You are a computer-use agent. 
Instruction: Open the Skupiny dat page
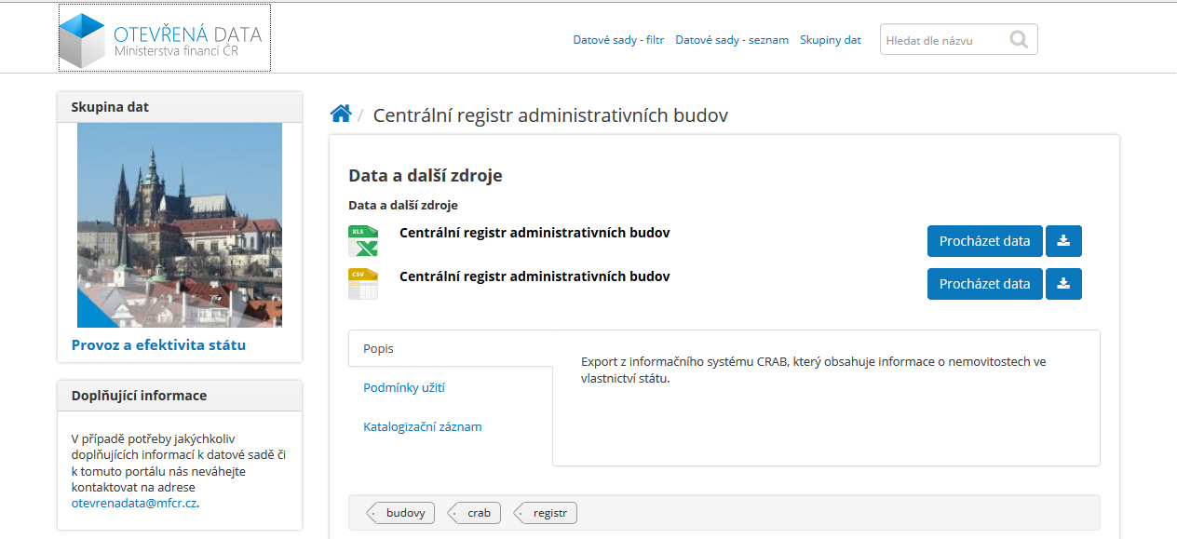[831, 40]
